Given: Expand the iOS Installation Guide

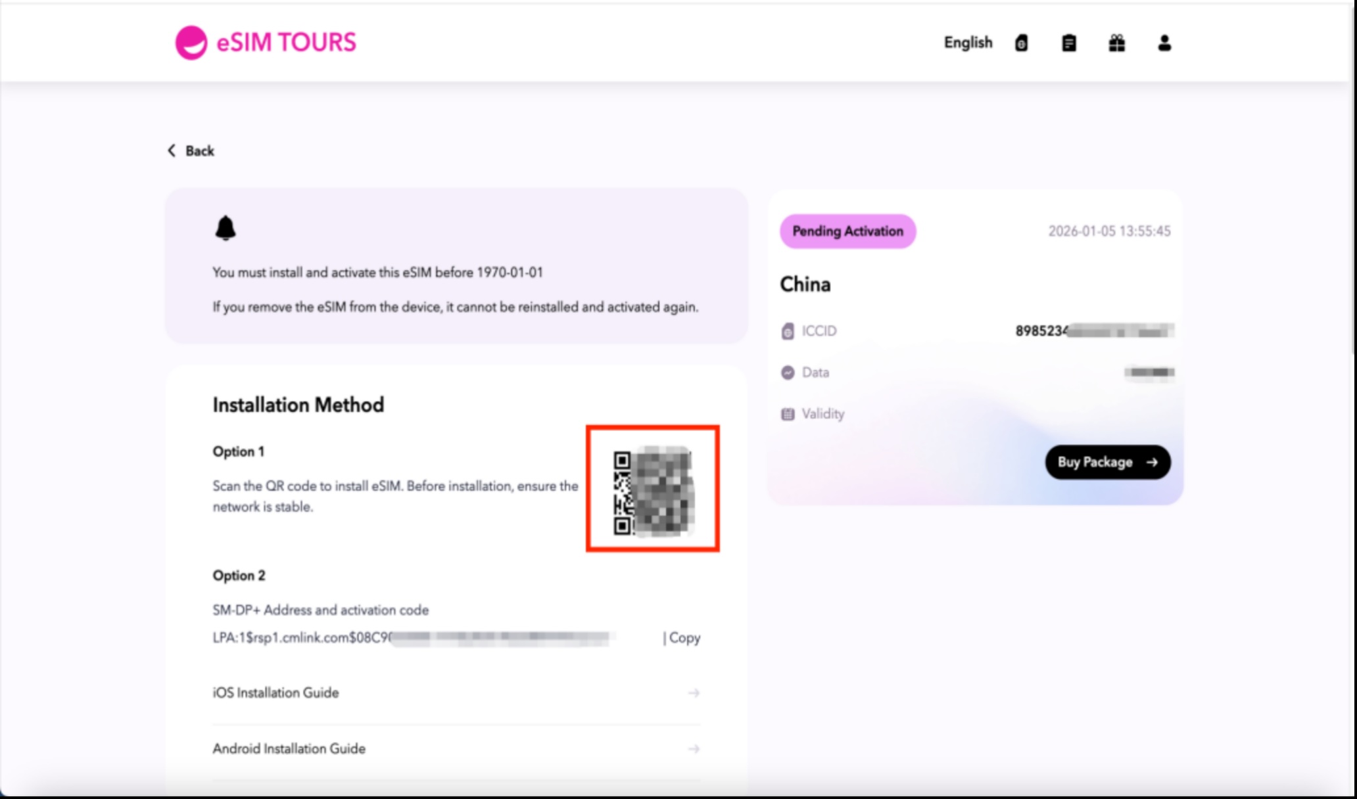Looking at the screenshot, I should coord(275,693).
